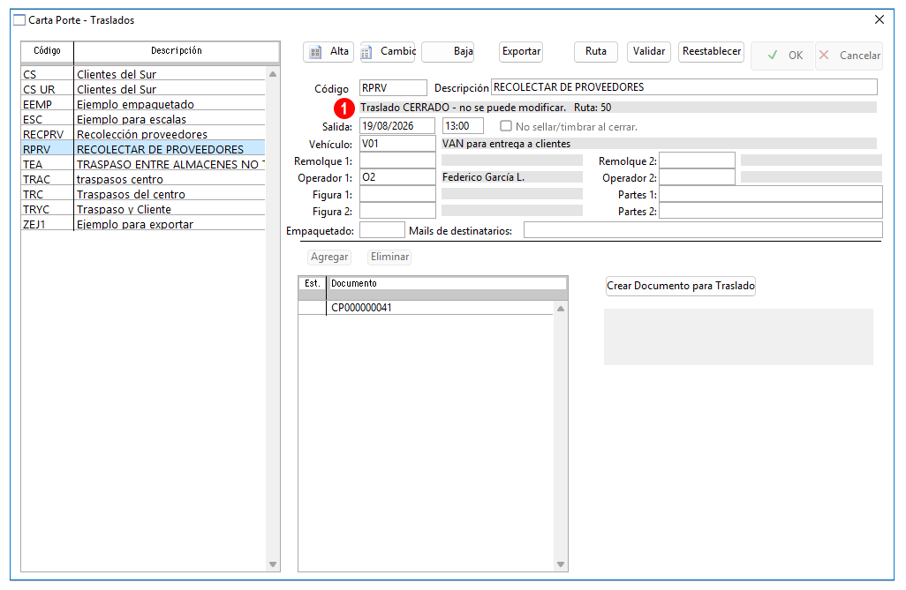The width and height of the screenshot is (906, 590).
Task: Click the Descripción column header of the list
Action: (177, 51)
